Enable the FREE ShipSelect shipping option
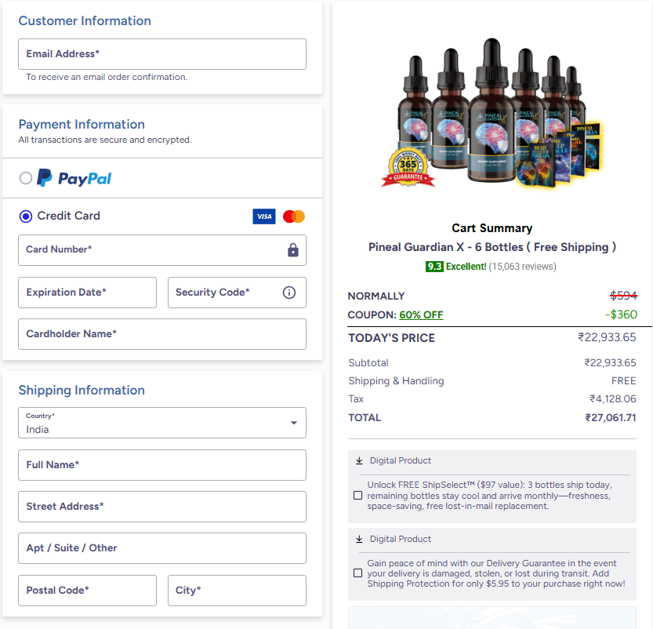Screen dimensions: 653x629 coord(358,495)
